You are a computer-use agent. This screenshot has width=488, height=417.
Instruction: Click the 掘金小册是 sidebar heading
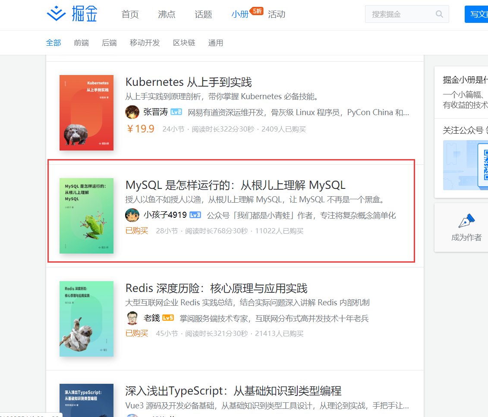coord(465,80)
